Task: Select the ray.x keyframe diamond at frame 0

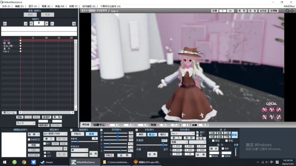Action: coord(21,51)
